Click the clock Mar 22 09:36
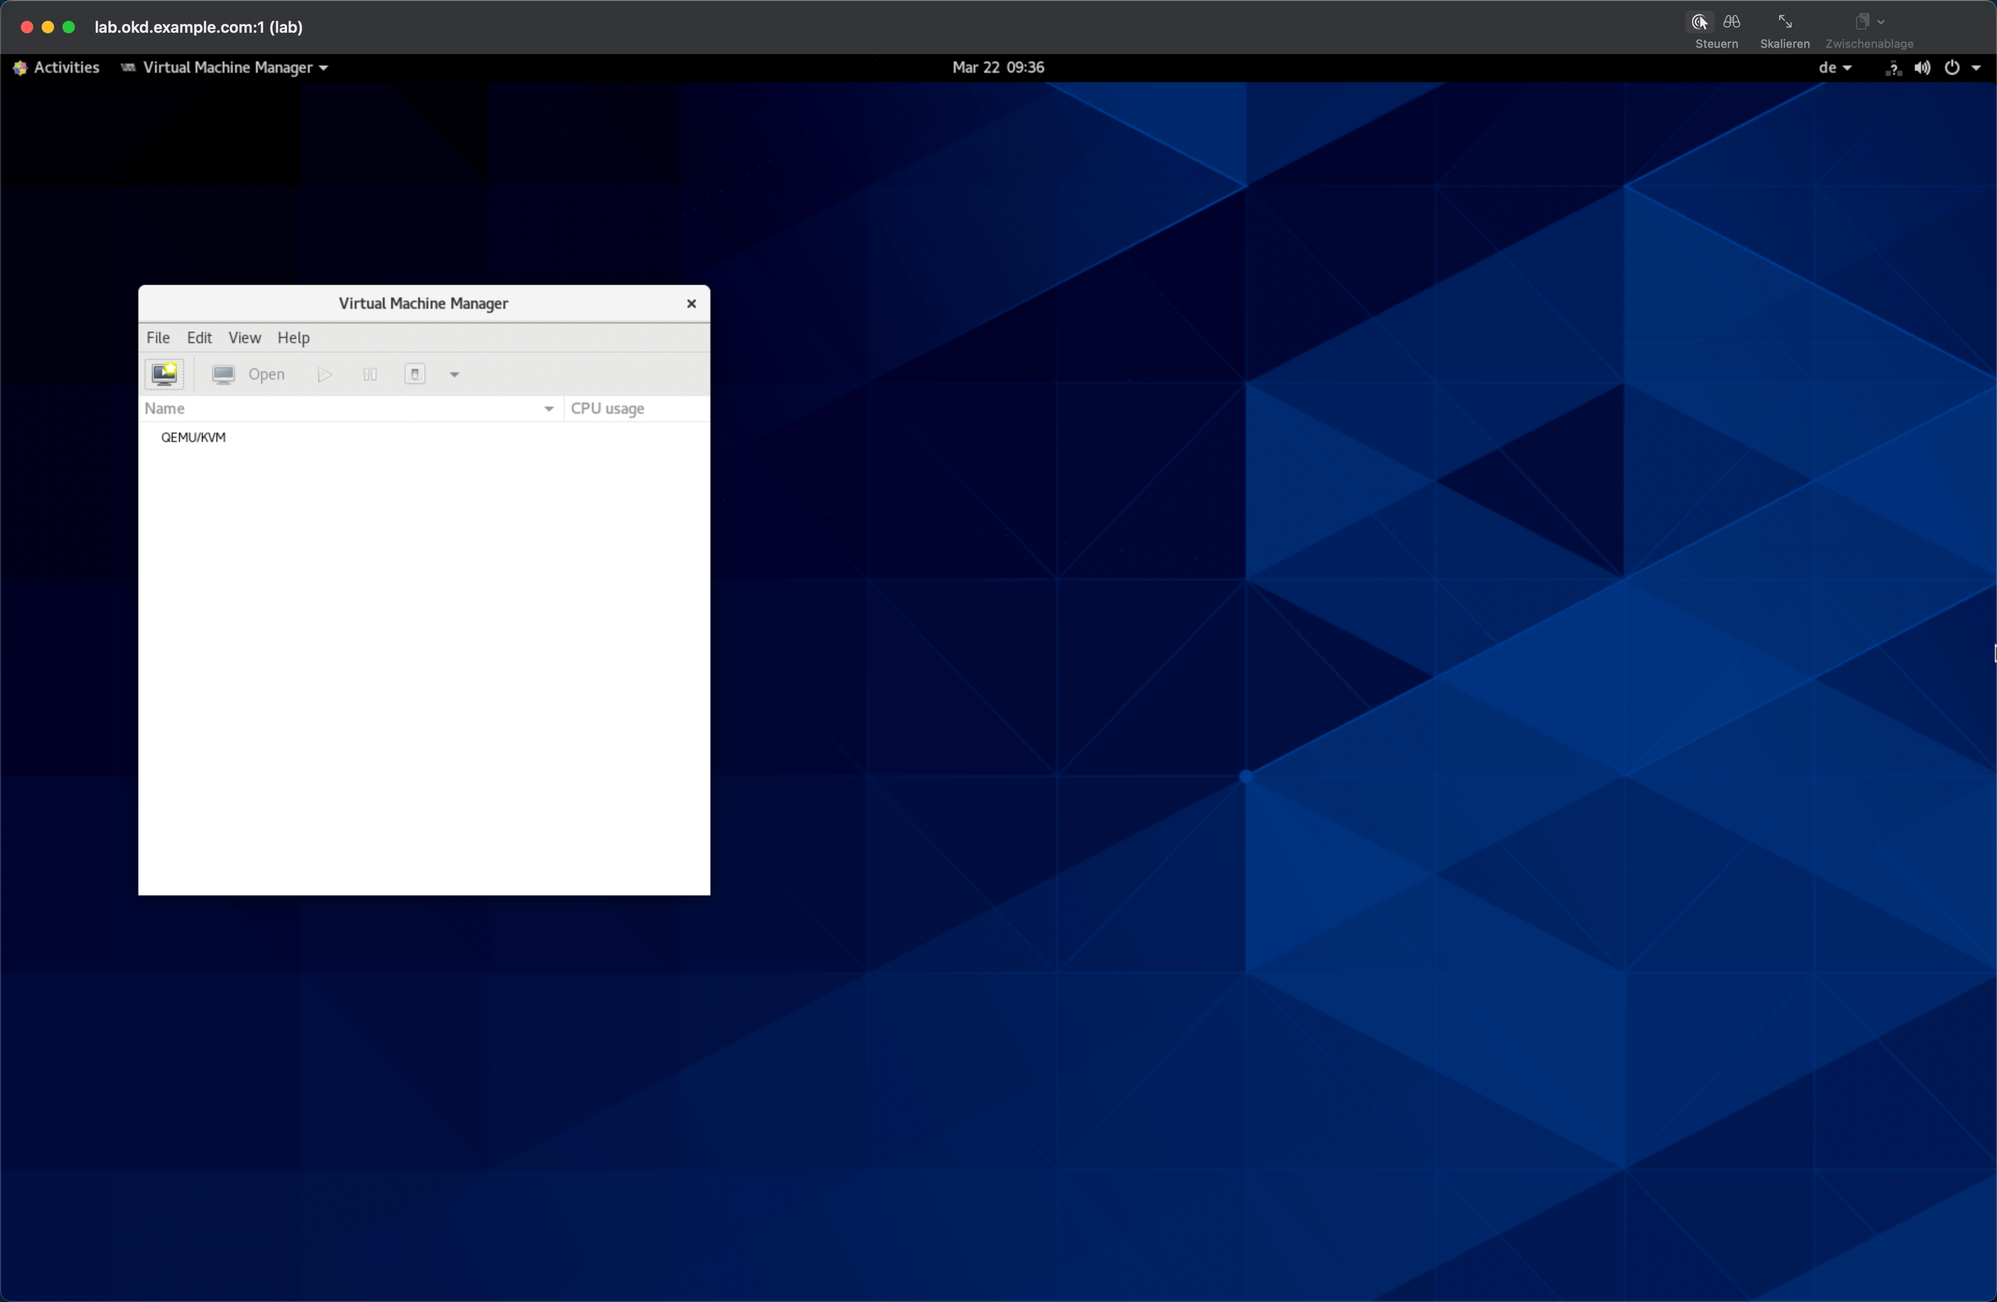Screen dimensions: 1997x1302 tap(997, 67)
